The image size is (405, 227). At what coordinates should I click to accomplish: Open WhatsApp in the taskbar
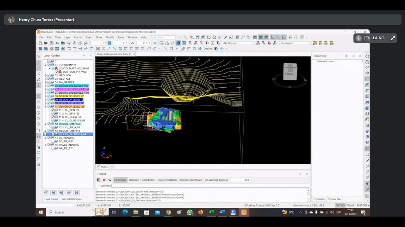tap(190, 212)
